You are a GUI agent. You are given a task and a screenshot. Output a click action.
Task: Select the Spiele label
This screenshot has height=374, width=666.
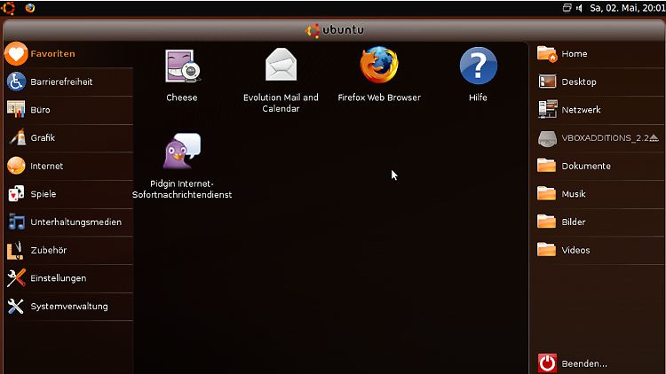(44, 194)
